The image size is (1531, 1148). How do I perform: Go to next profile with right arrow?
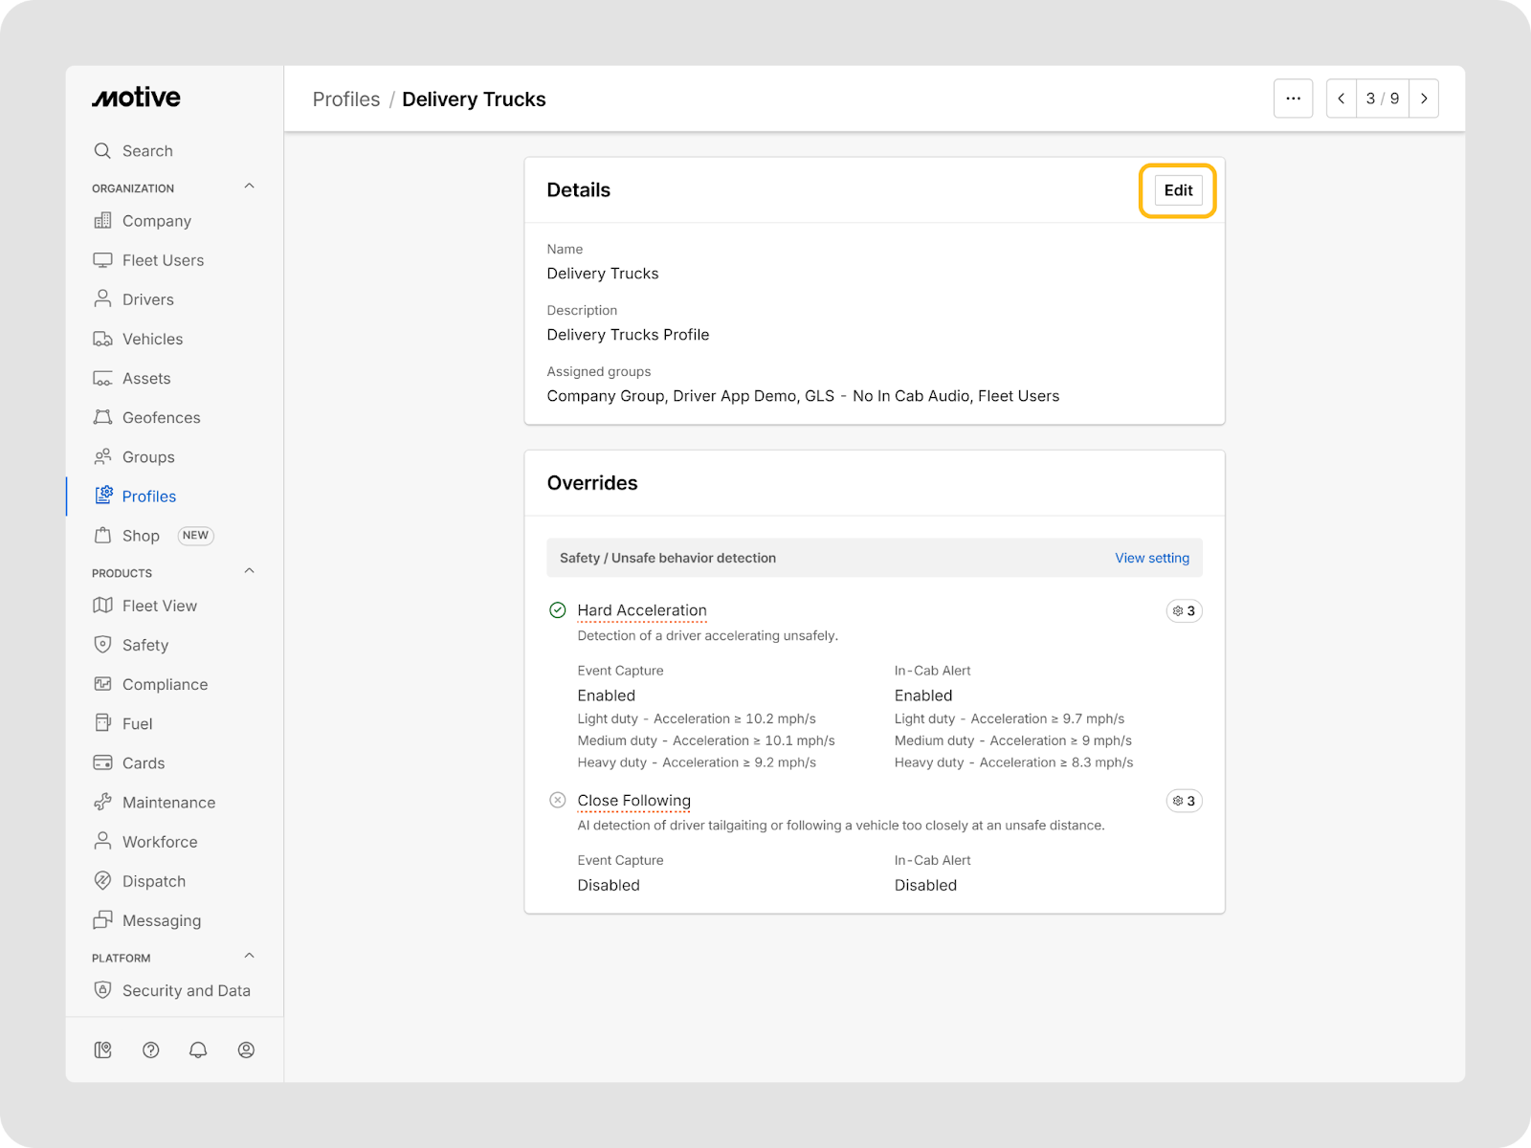tap(1424, 99)
